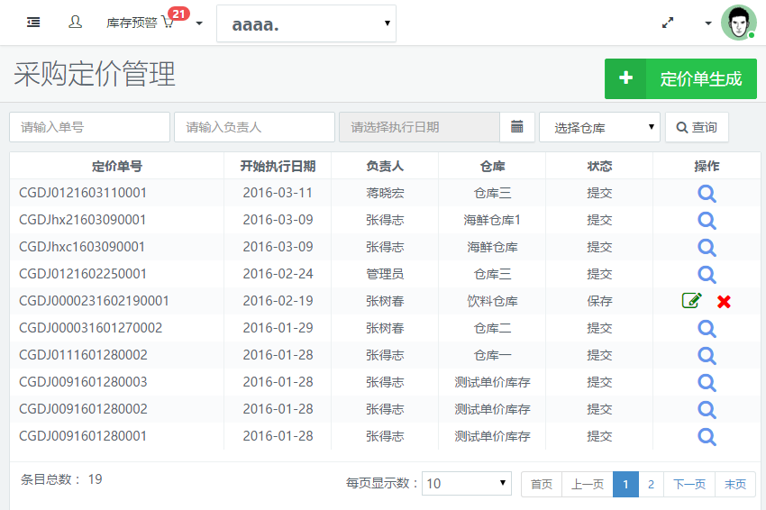Open the aaaa. dropdown selector
Image resolution: width=766 pixels, height=510 pixels.
click(306, 23)
